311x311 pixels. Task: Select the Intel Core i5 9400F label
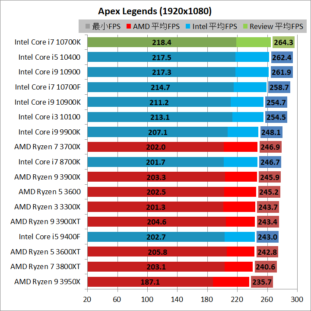[x=50, y=237]
